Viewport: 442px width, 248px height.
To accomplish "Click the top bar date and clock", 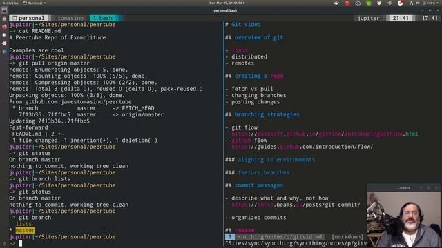I will point(227,3).
